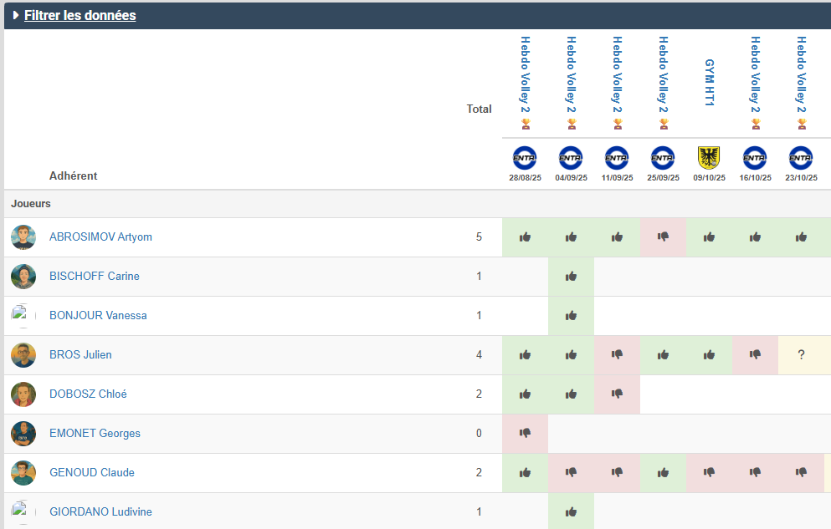Toggle Bischoff Carine's thumbs-up on 04/09/25

pos(571,276)
